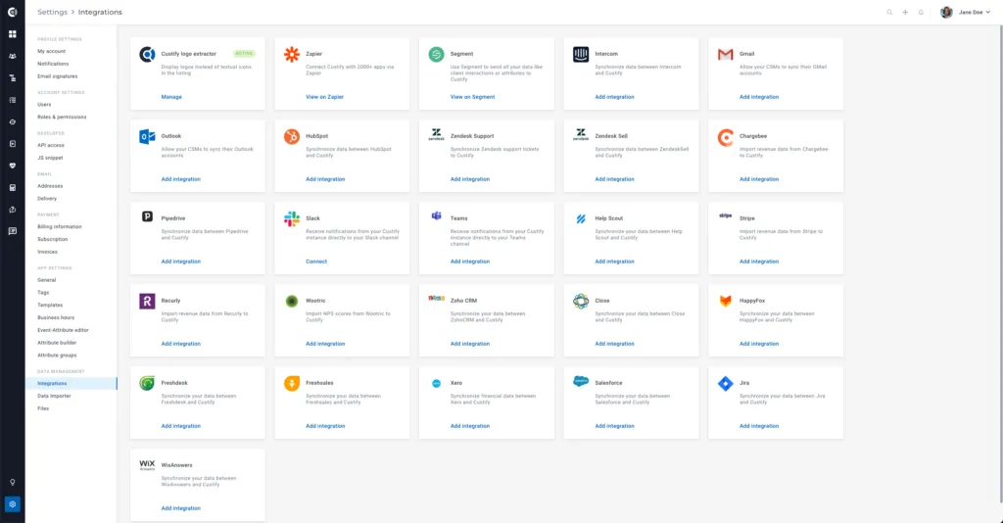Open the Jane Doe user dropdown
The height and width of the screenshot is (523, 1003).
click(974, 12)
